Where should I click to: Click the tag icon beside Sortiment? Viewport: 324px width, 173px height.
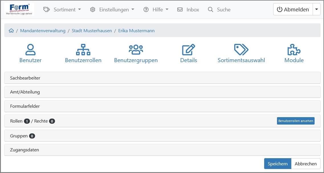click(47, 9)
